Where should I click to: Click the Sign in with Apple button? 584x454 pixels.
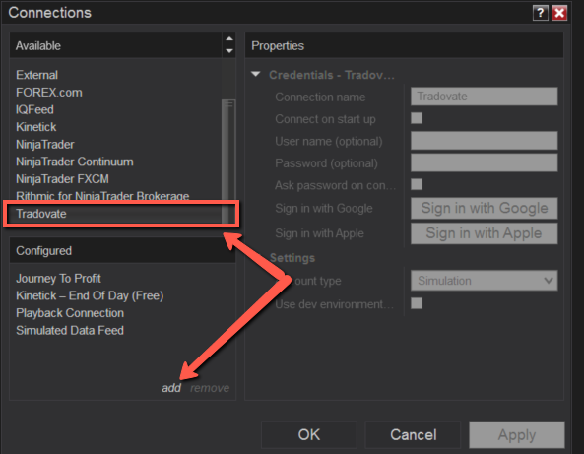485,233
